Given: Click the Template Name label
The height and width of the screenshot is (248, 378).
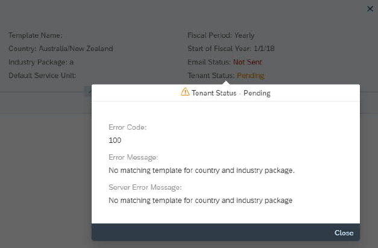Looking at the screenshot, I should tap(36, 35).
